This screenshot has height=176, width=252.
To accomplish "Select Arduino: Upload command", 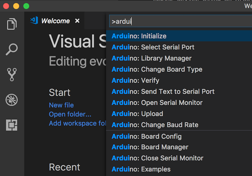I will coord(179,114).
